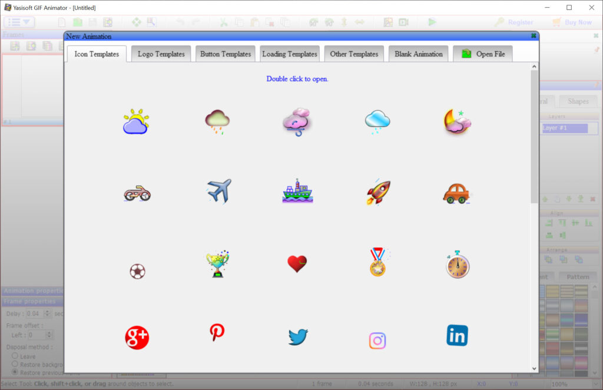This screenshot has width=603, height=390.
Task: Select the stopwatch icon template
Action: [x=457, y=265]
